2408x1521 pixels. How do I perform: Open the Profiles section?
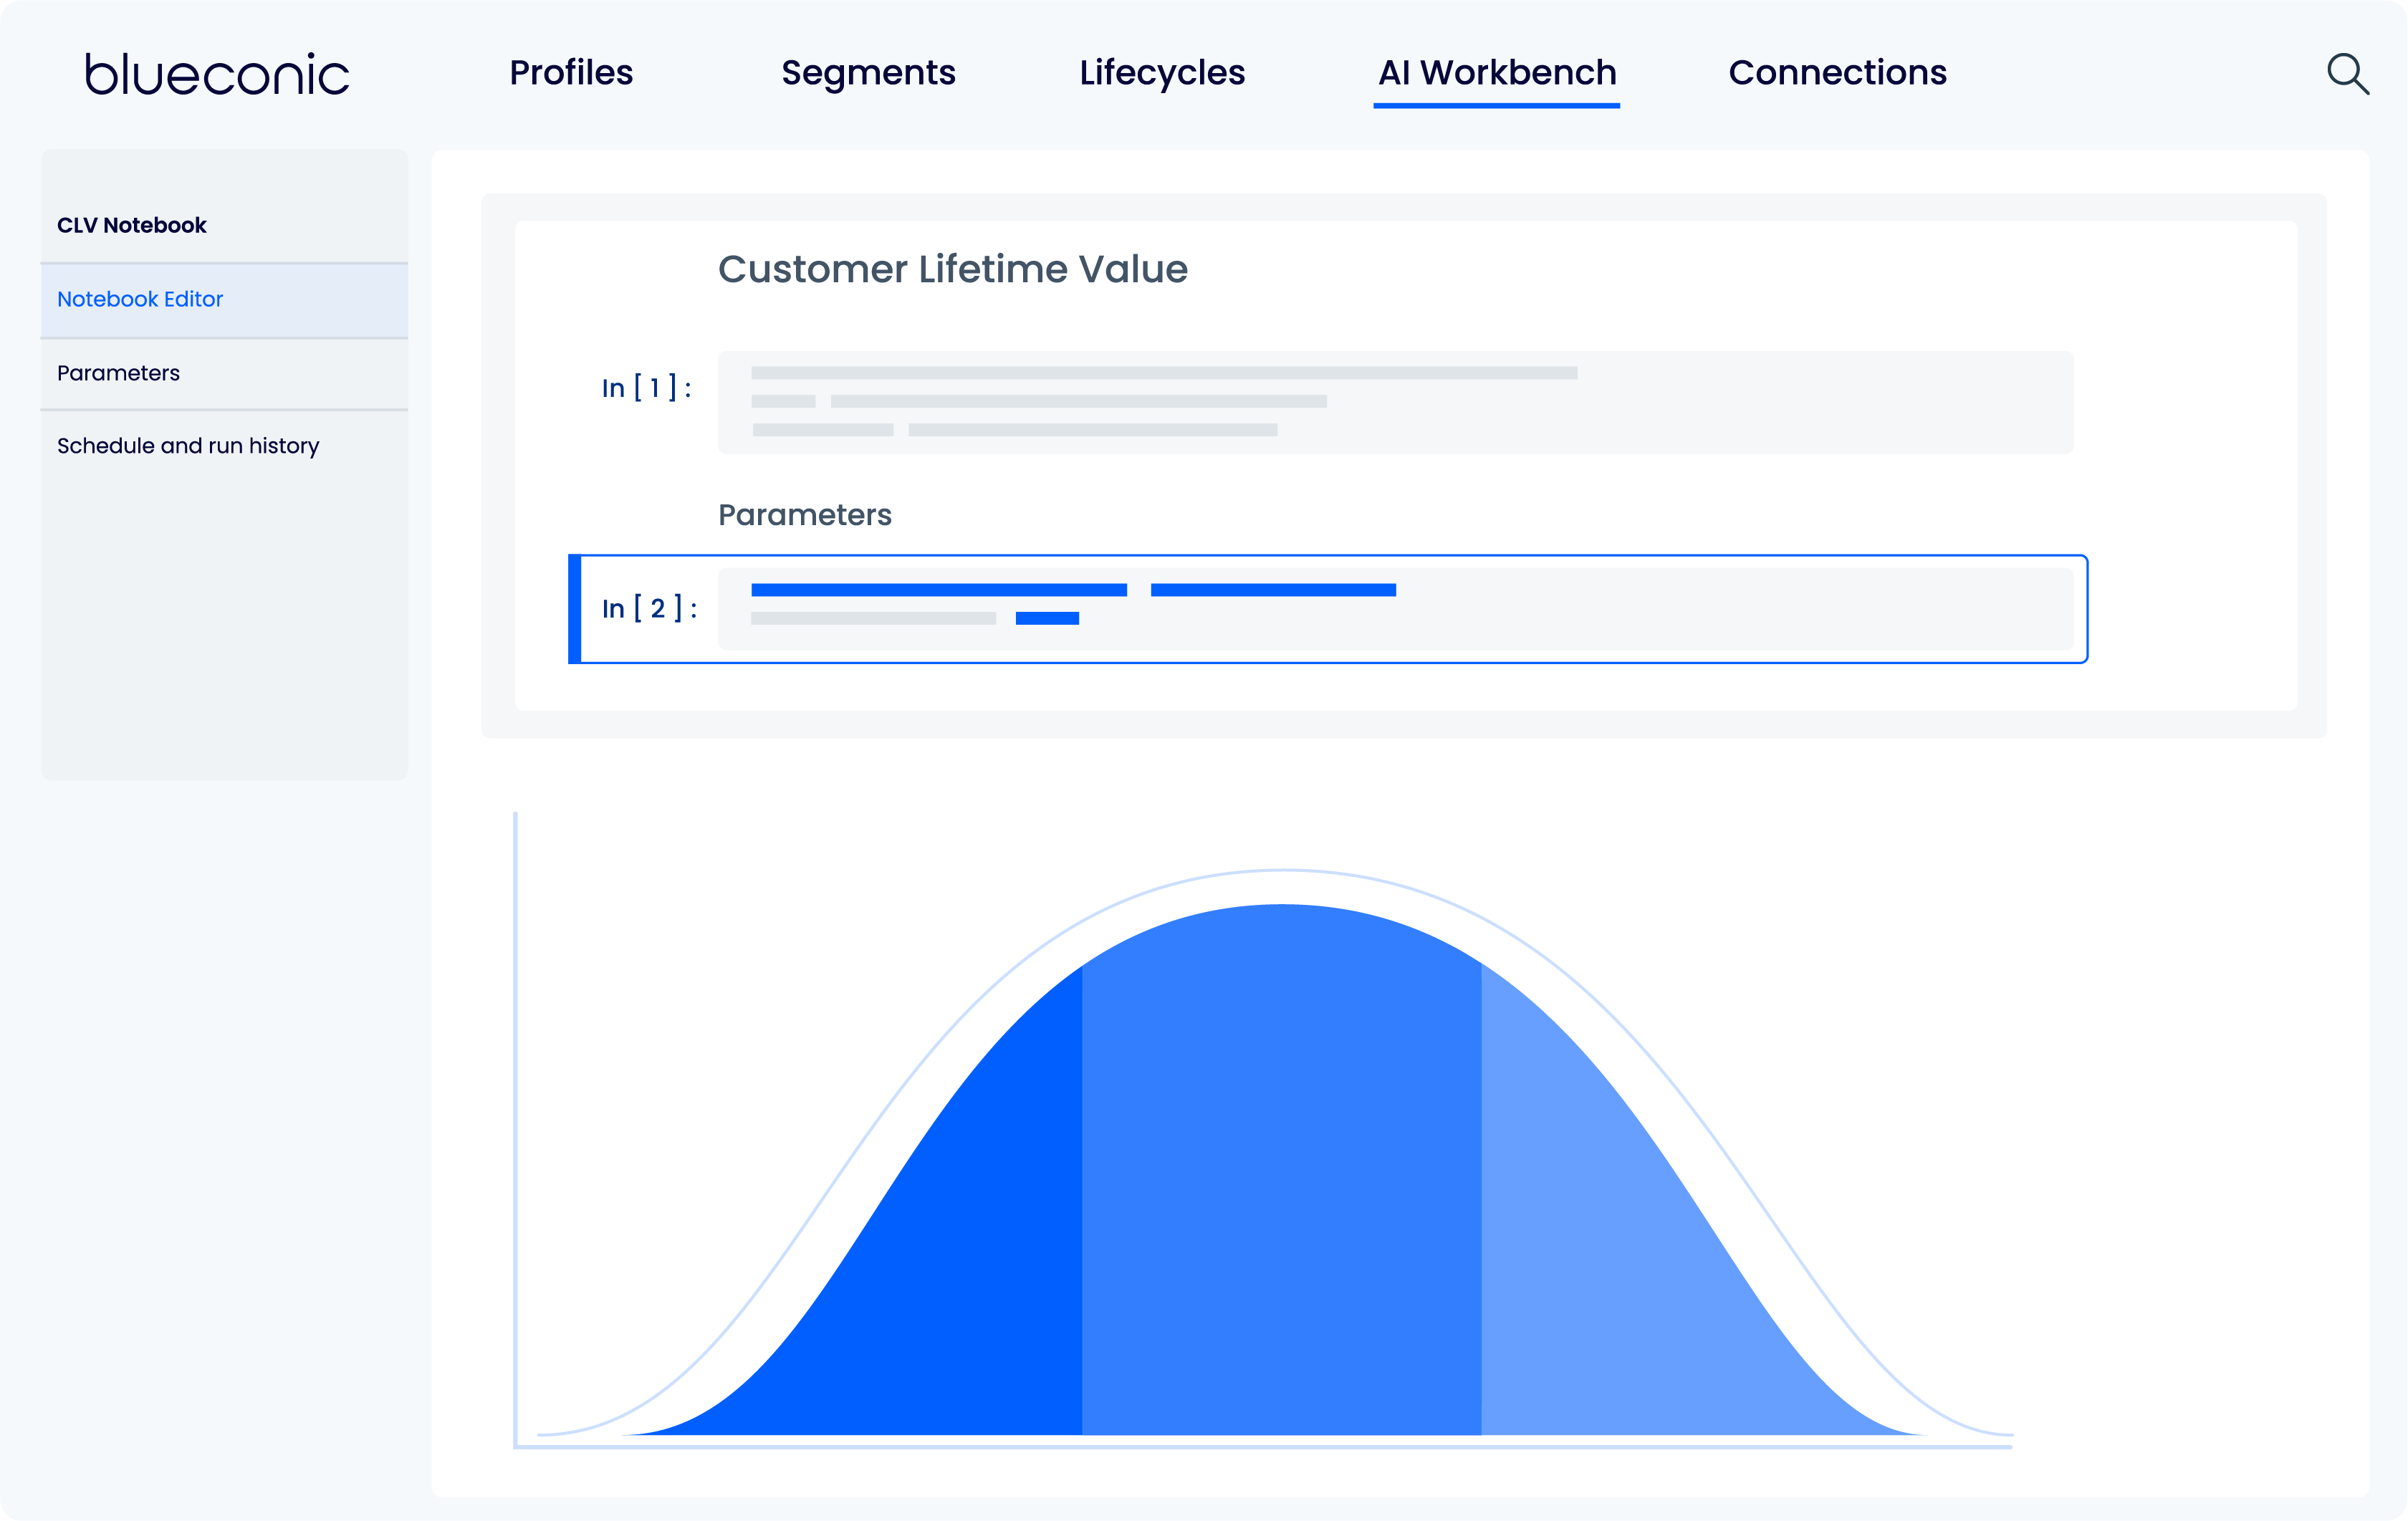570,73
